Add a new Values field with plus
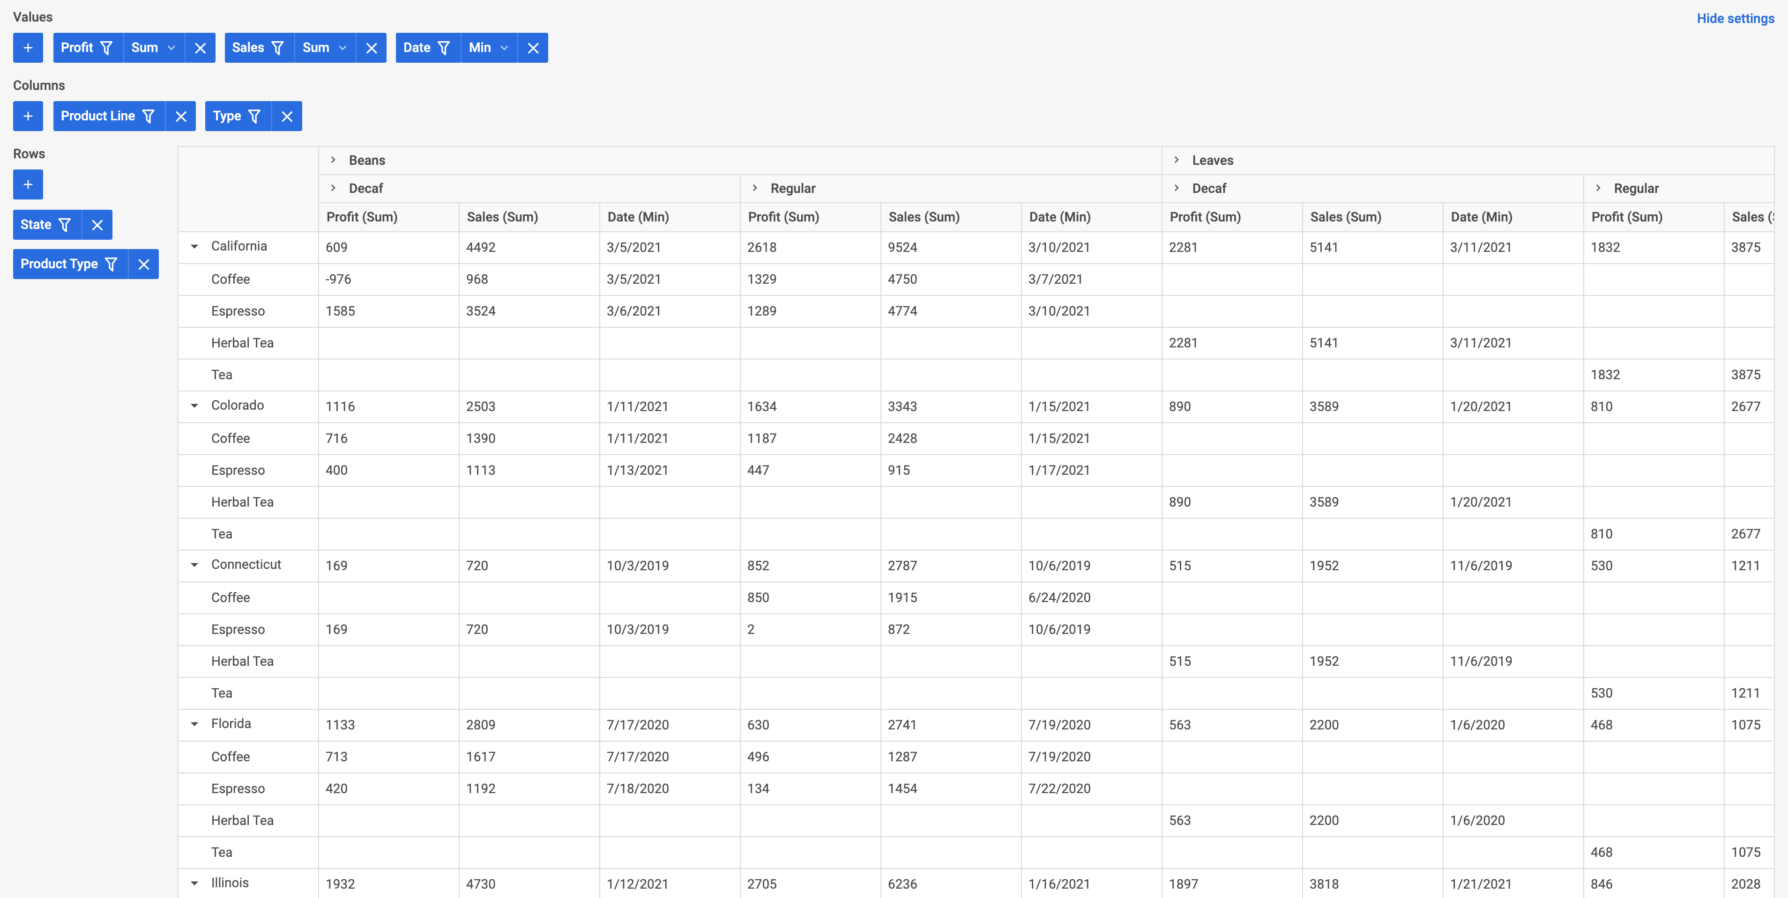The height and width of the screenshot is (898, 1788). [x=28, y=48]
